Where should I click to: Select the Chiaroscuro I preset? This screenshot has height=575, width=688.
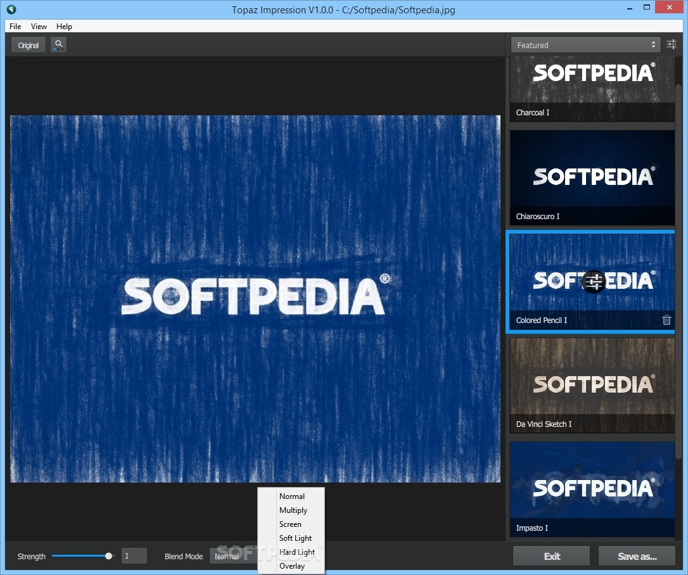point(592,178)
